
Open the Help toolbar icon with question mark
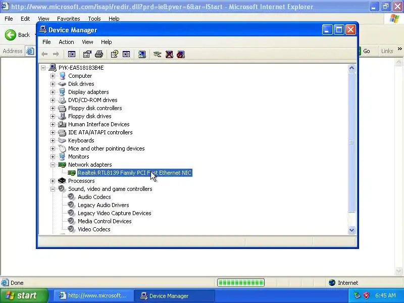[x=115, y=54]
